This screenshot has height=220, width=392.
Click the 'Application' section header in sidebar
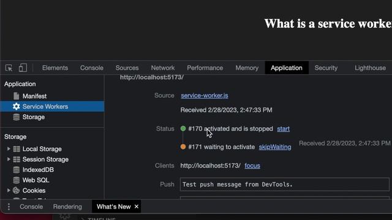(x=20, y=84)
